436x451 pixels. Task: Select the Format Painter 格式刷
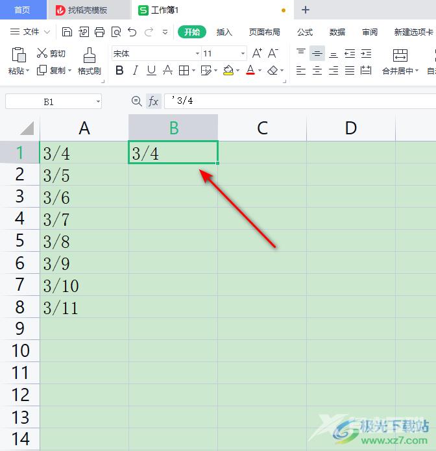tap(89, 61)
